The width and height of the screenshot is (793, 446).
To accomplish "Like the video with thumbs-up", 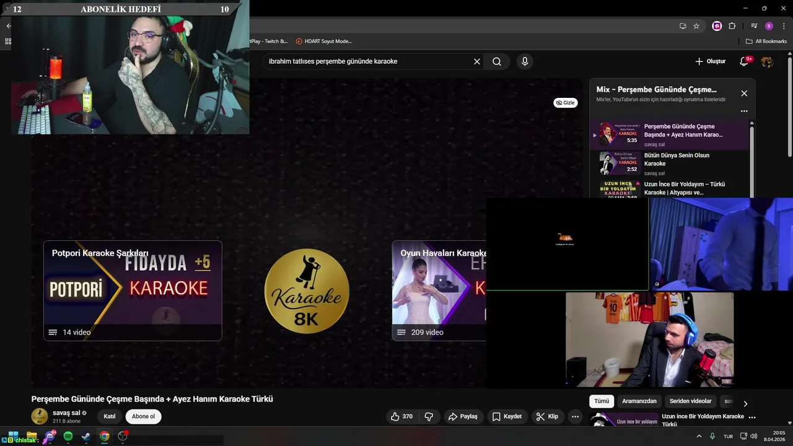I will [x=402, y=416].
